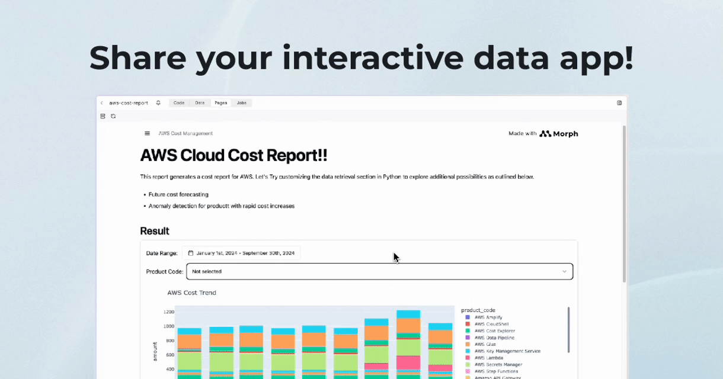The image size is (723, 379).
Task: Switch to the Data tab
Action: tap(200, 103)
